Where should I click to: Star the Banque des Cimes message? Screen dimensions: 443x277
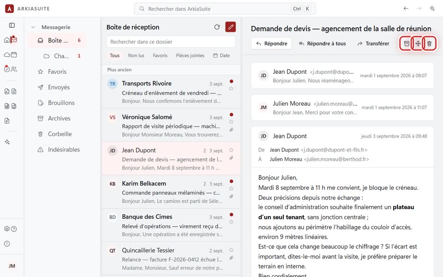coord(231,222)
